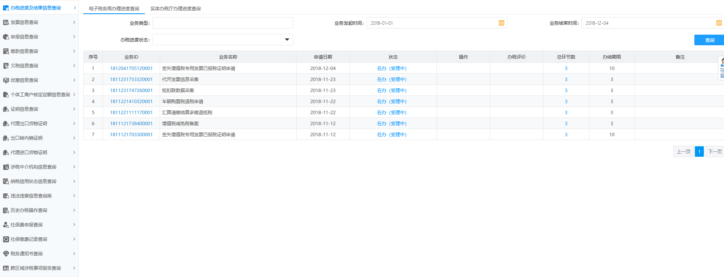Click the 欠税信息查询 sidebar icon

(x=6, y=66)
